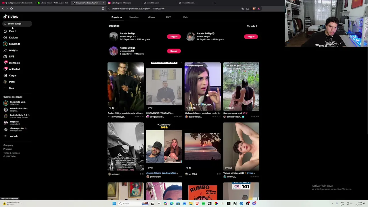Image resolution: width=368 pixels, height=207 pixels.
Task: Click the search magnifier icon in TikTok sidebar
Action: click(x=5, y=24)
